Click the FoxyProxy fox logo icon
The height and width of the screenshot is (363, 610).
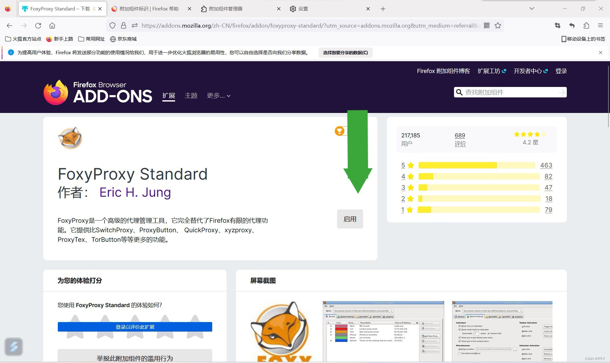(70, 138)
